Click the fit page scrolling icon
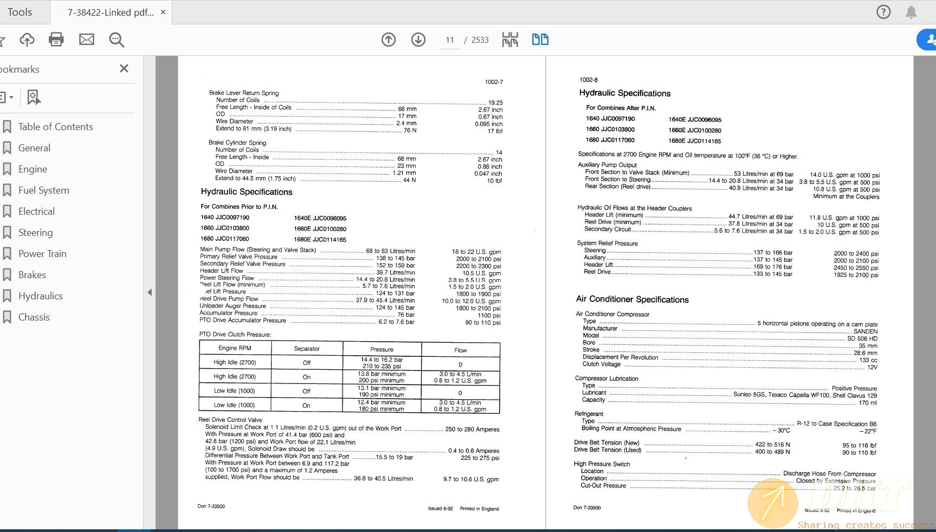 pos(510,40)
